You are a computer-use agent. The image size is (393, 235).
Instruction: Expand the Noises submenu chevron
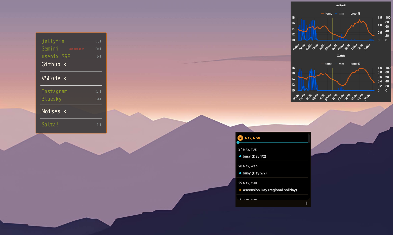[65, 112]
